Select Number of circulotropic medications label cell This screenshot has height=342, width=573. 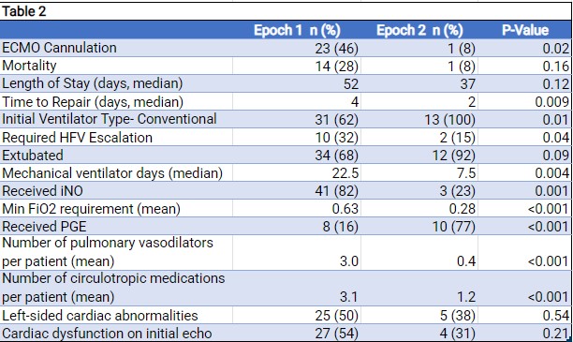[x=116, y=289]
